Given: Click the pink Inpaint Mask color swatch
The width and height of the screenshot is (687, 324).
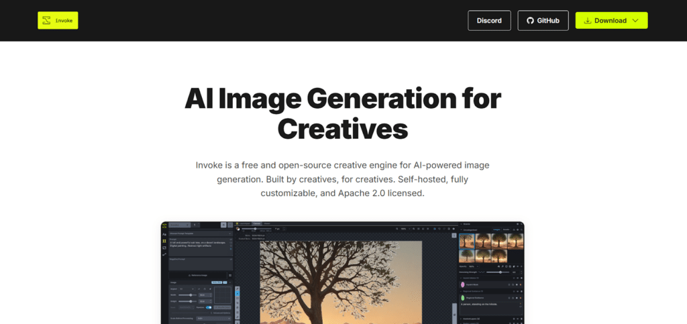Looking at the screenshot, I should [462, 284].
